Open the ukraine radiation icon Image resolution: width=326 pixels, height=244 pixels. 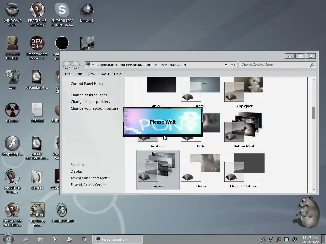tap(12, 112)
